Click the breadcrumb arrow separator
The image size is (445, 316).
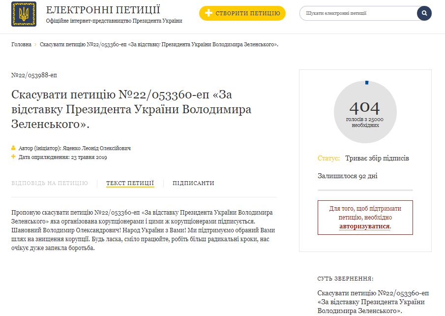[36, 45]
